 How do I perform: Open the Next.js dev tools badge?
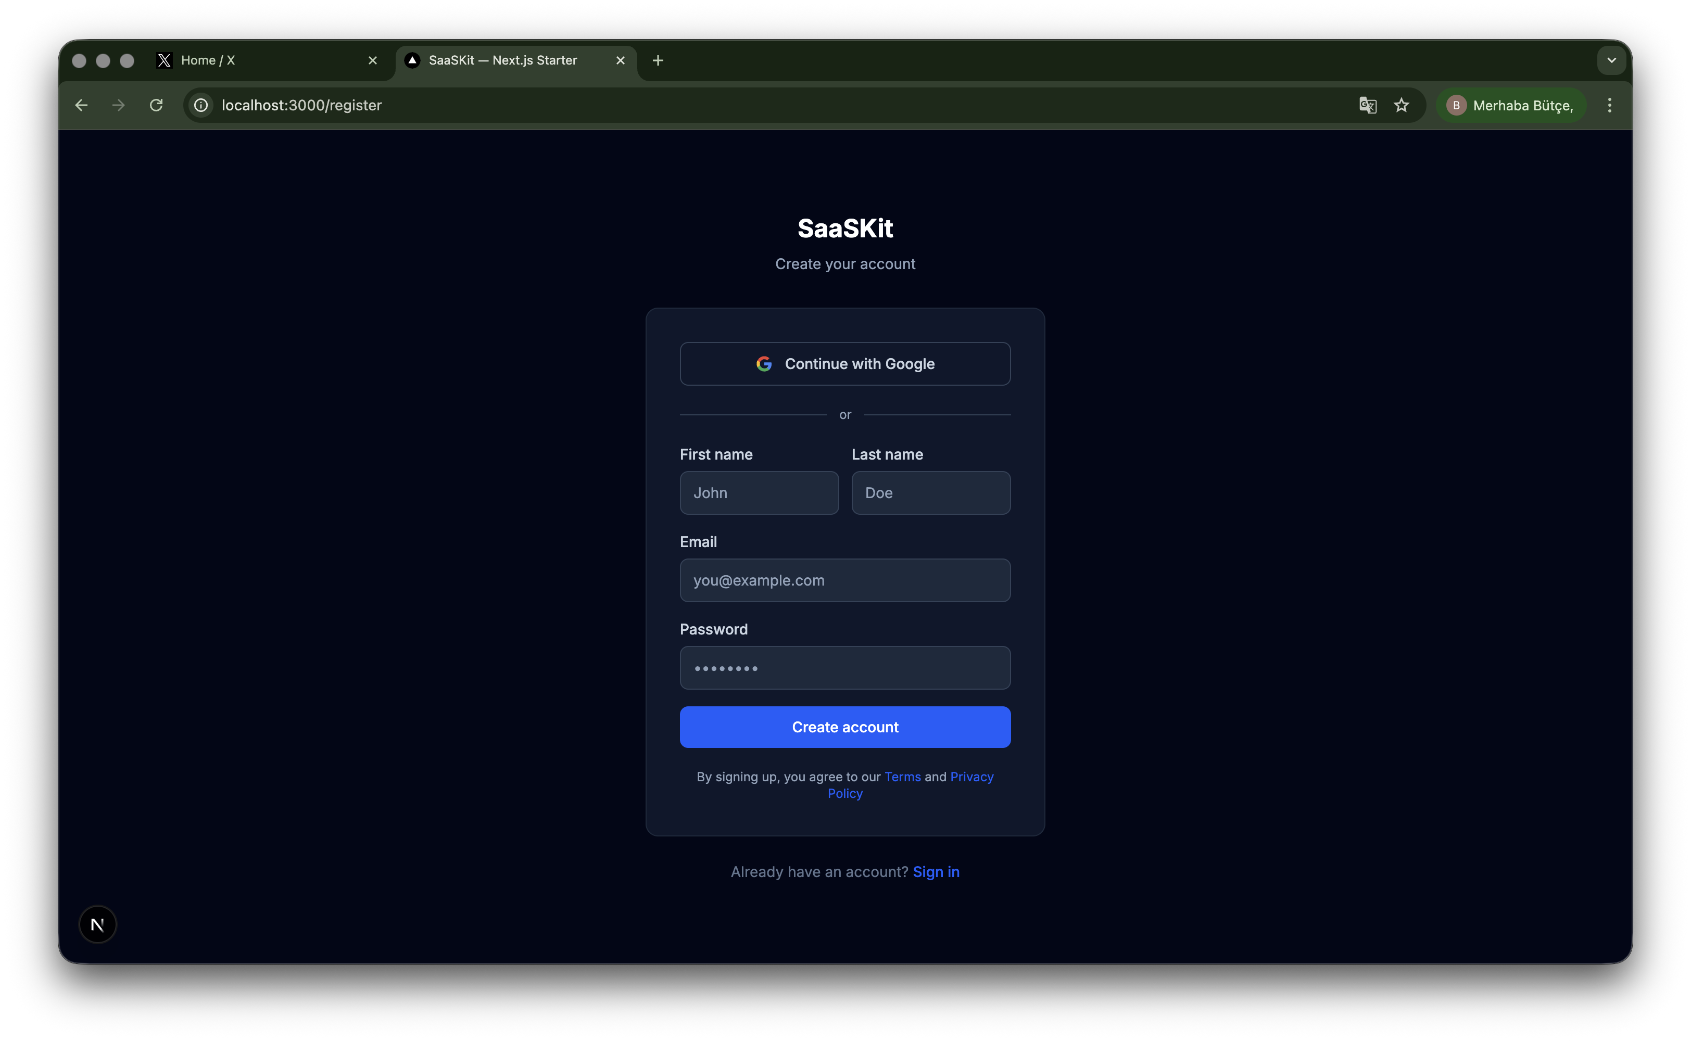click(x=98, y=924)
